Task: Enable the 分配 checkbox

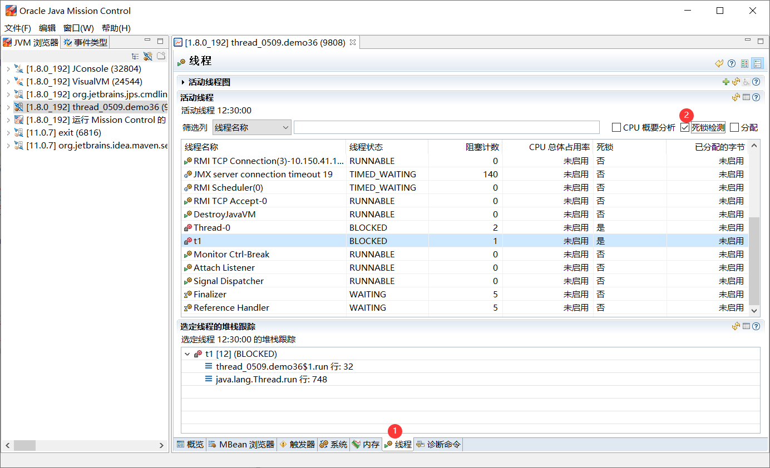Action: 734,127
